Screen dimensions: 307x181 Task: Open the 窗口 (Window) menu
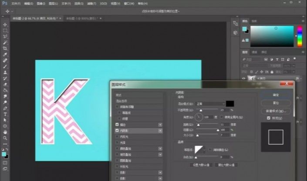[x=129, y=3]
